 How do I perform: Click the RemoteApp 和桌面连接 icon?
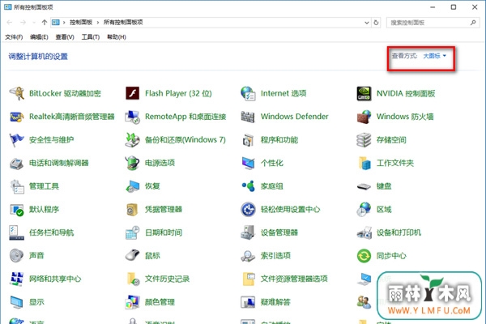(132, 117)
